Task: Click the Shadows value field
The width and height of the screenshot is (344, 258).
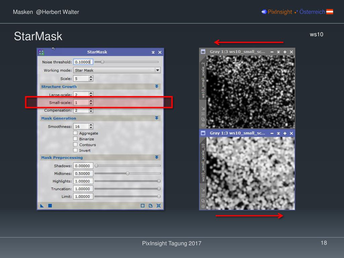Action: coord(83,166)
